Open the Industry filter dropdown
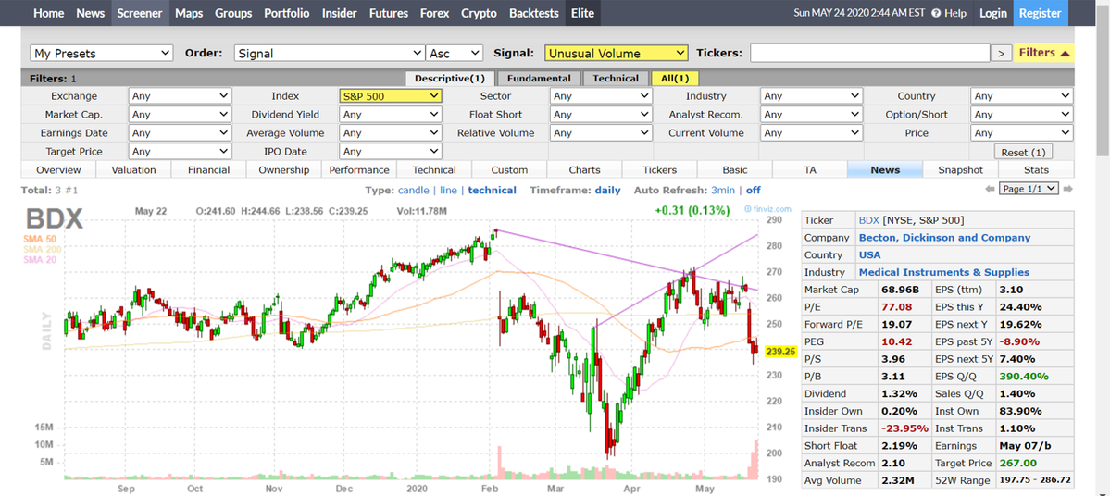The height and width of the screenshot is (496, 1110). 811,95
